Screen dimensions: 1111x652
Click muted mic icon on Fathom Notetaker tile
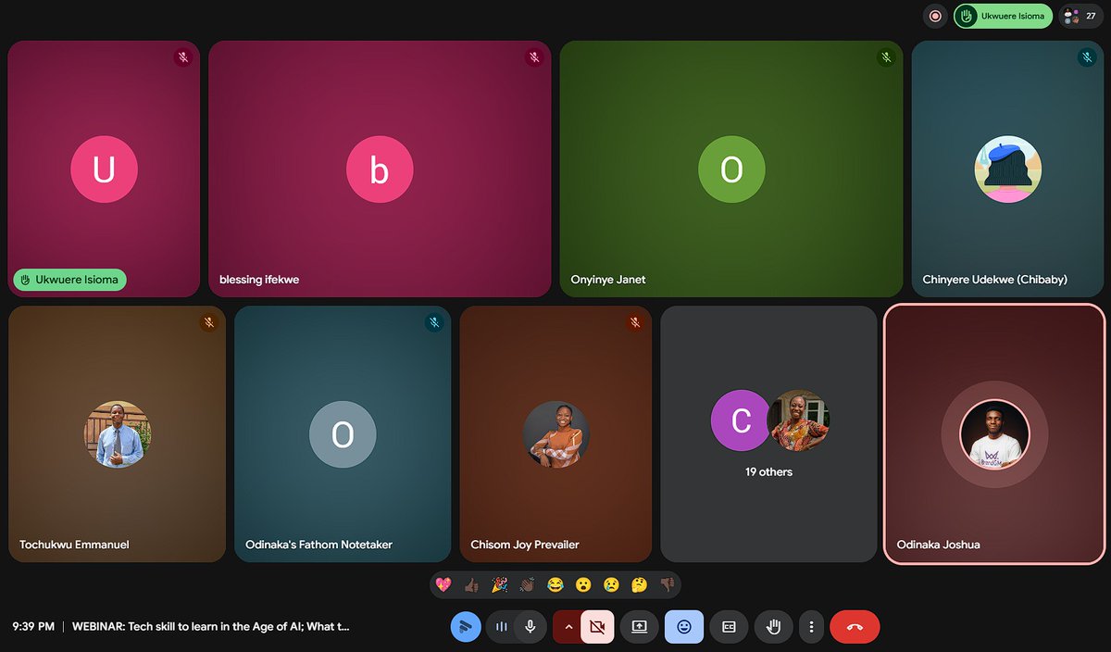[434, 322]
